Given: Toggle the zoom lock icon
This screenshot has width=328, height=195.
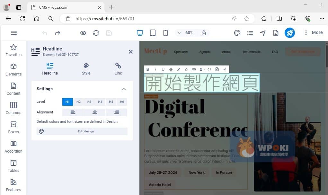Looking at the screenshot, I should [204, 33].
